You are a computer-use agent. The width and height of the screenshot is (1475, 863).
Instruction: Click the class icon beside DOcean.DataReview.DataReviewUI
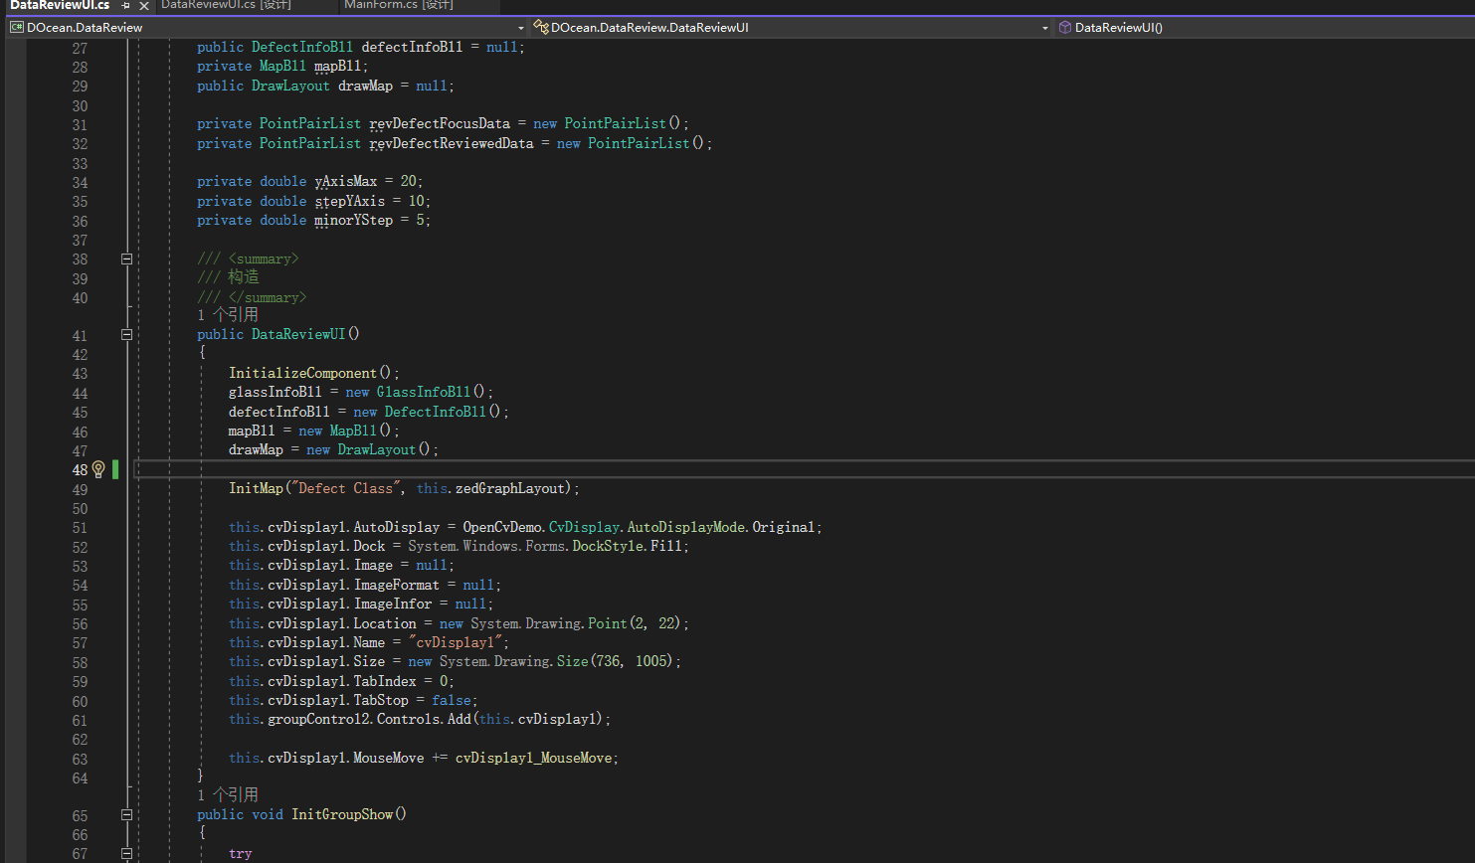coord(541,27)
